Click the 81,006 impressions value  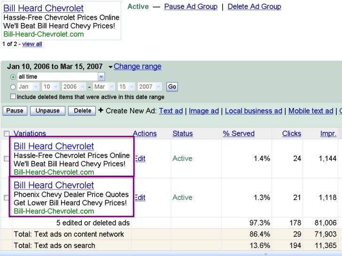(x=326, y=223)
